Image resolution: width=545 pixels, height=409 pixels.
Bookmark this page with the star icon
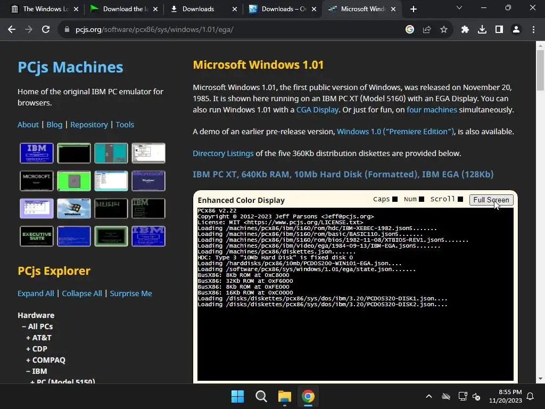(443, 30)
